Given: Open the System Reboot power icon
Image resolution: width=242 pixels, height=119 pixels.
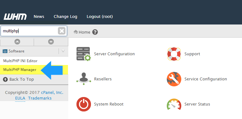Looking at the screenshot, I should pyautogui.click(x=84, y=104).
